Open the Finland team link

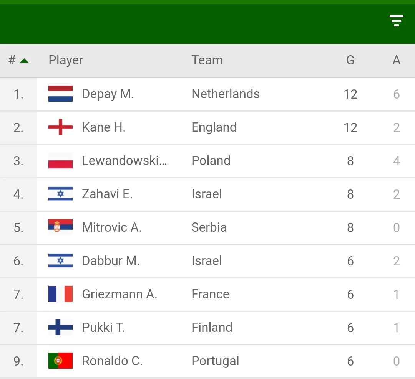(x=212, y=328)
